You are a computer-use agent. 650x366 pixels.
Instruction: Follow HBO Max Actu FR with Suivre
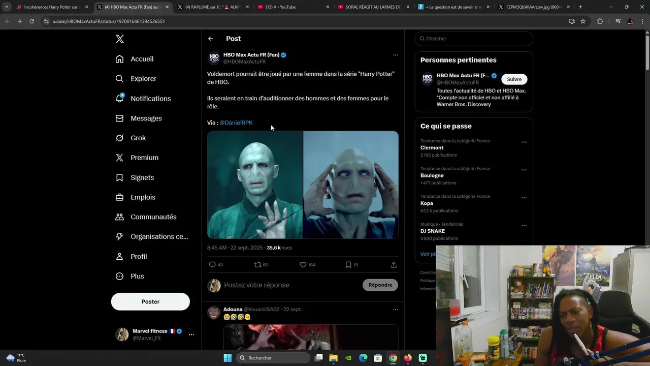pyautogui.click(x=514, y=79)
